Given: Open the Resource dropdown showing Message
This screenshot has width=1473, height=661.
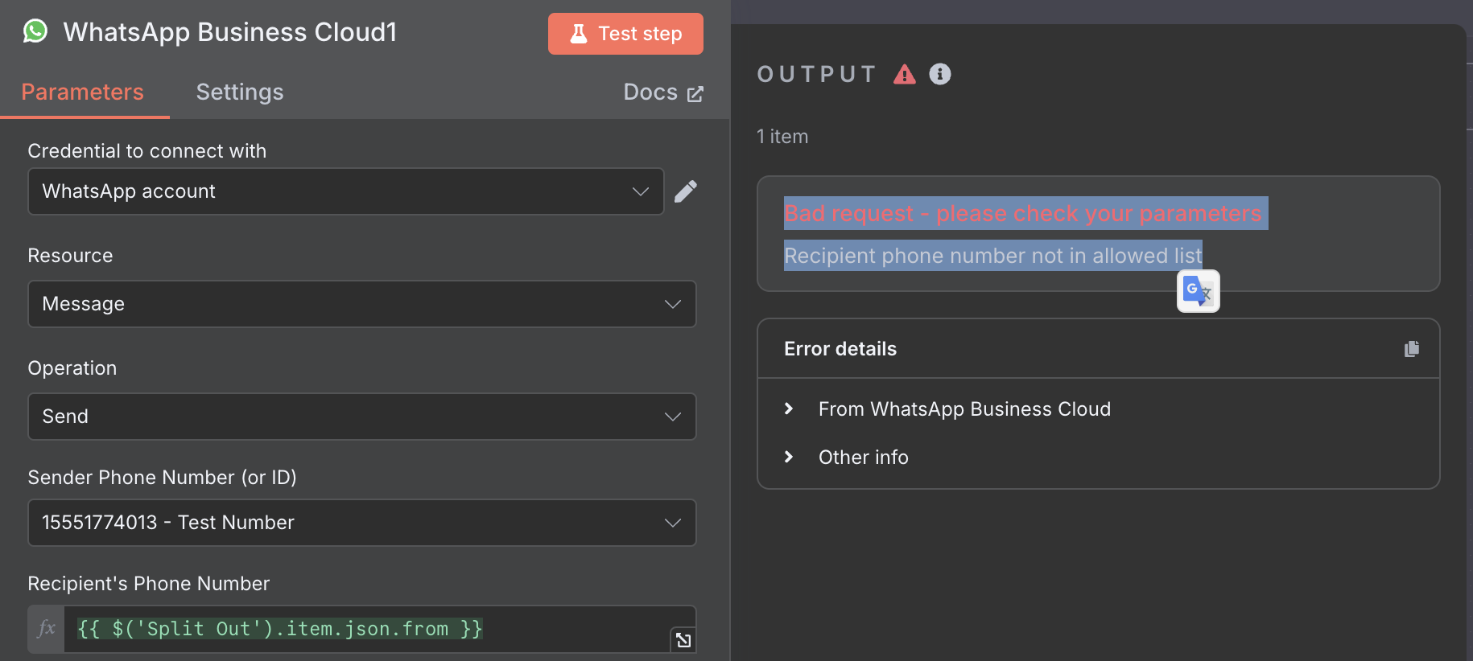Looking at the screenshot, I should click(x=362, y=304).
